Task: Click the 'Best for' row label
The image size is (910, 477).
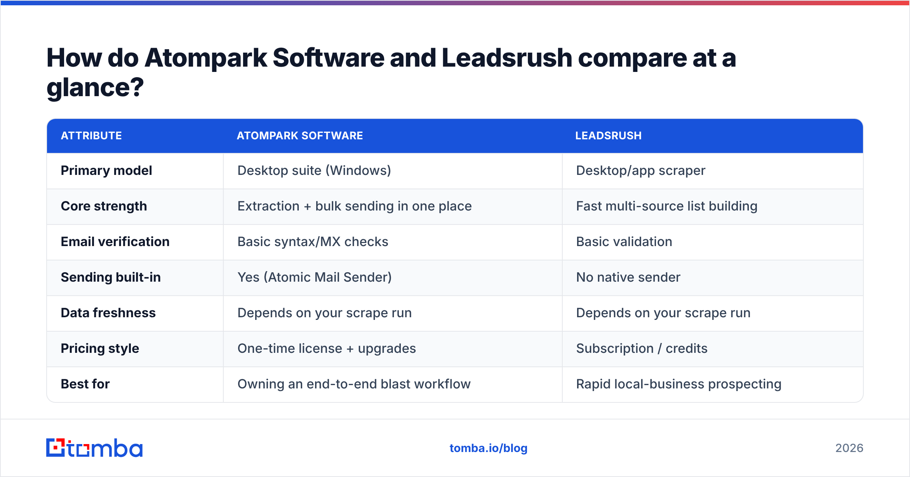Action: [85, 384]
